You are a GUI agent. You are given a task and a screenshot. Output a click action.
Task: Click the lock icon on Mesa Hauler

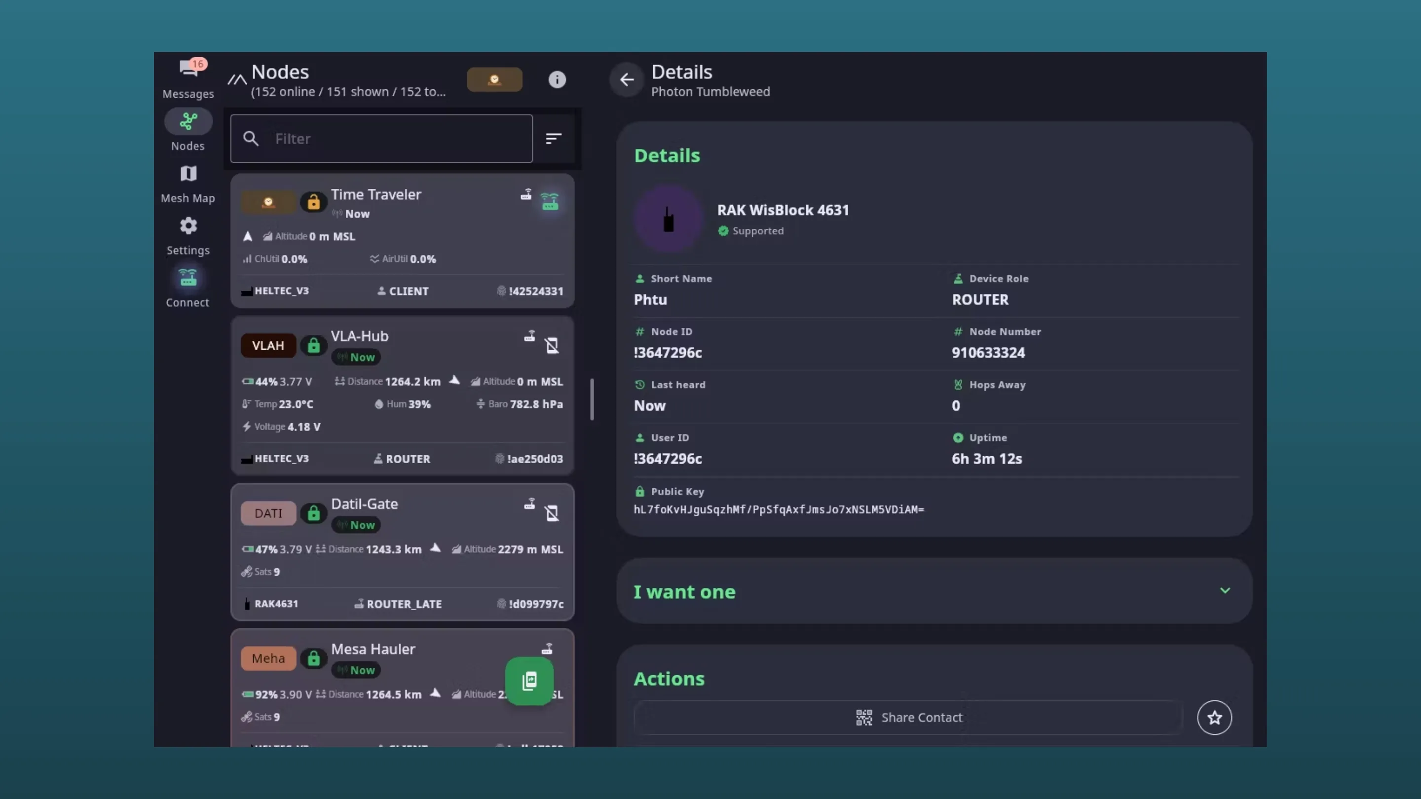313,658
